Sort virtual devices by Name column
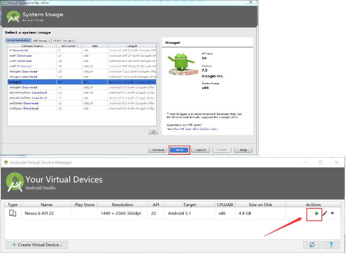The width and height of the screenshot is (347, 254). coord(47,205)
